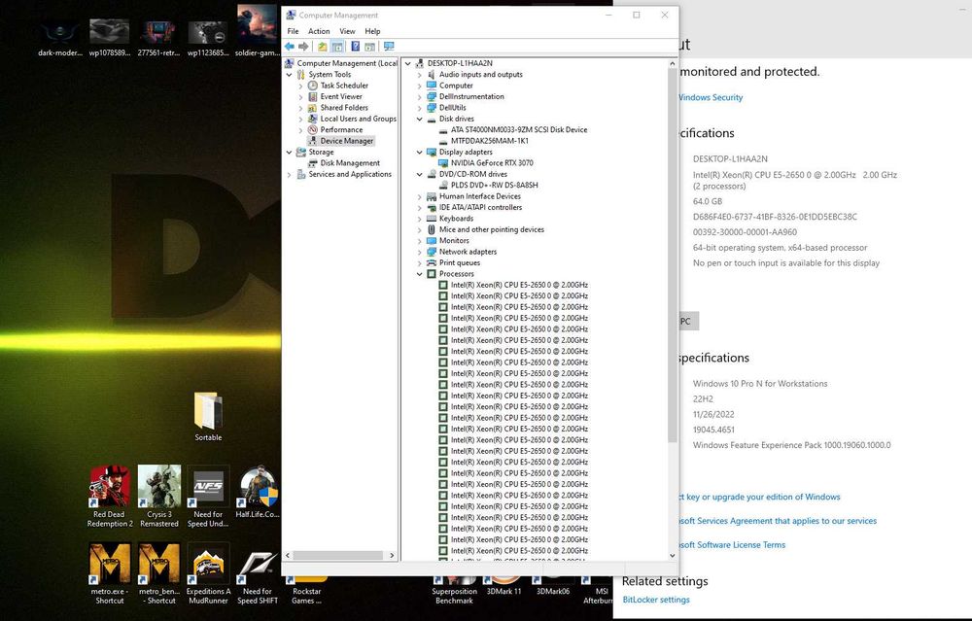Screen dimensions: 972x621
Task: Open Need for Speed Und... desktop shortcut
Action: pos(208,497)
